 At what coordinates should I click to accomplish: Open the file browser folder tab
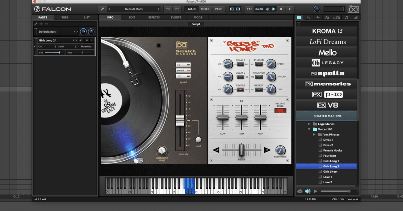click(x=299, y=17)
